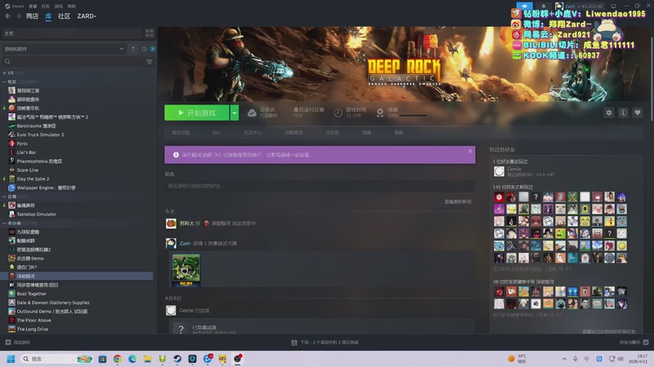
Task: Show hidden system tray icons chevron
Action: [564, 359]
